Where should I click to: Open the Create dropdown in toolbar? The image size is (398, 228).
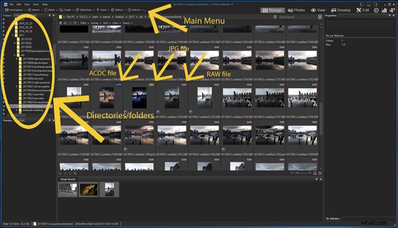[66, 10]
